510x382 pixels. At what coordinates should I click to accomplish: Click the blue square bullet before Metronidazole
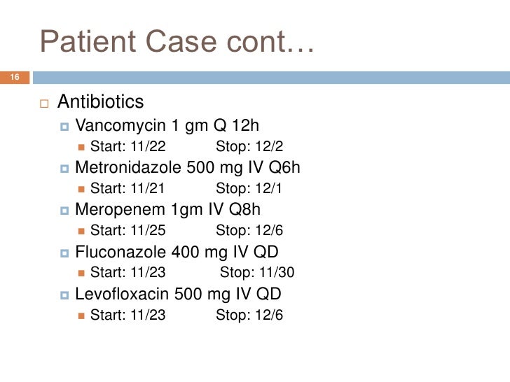[x=64, y=169]
